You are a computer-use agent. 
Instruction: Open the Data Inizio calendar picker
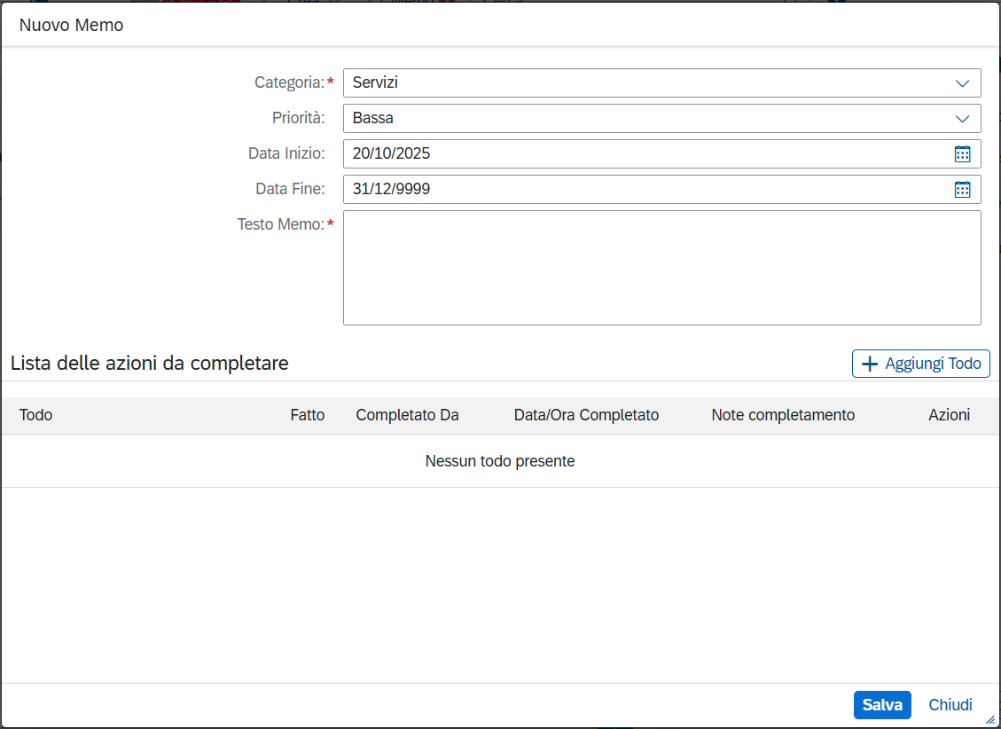tap(962, 153)
